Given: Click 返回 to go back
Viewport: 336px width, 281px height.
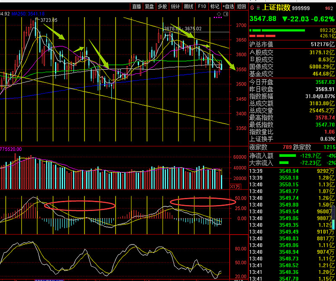Looking at the screenshot, I should pos(241,6).
